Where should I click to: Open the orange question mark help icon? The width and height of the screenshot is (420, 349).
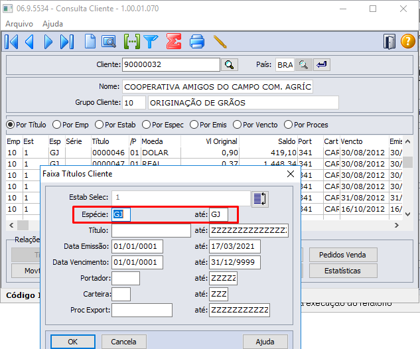tap(407, 41)
